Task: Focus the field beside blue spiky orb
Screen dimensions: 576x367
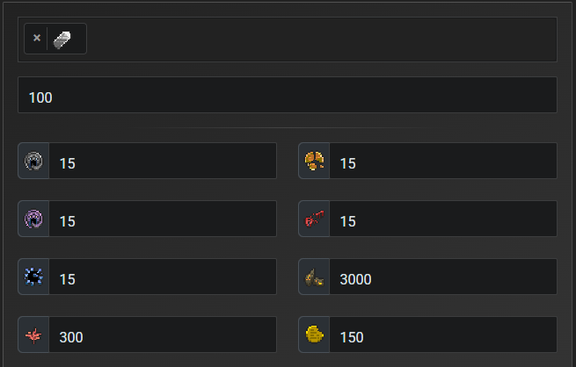Action: [x=162, y=277]
